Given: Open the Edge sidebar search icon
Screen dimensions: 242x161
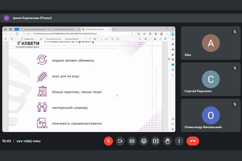Looking at the screenshot, I should [x=173, y=39].
